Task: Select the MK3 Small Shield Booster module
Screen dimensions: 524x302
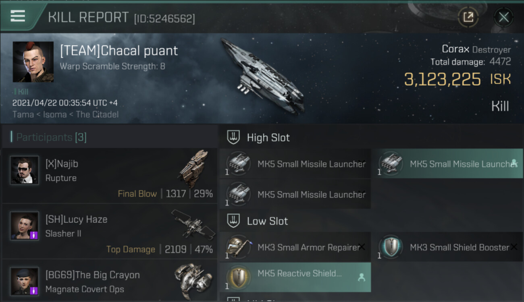Action: pos(447,247)
